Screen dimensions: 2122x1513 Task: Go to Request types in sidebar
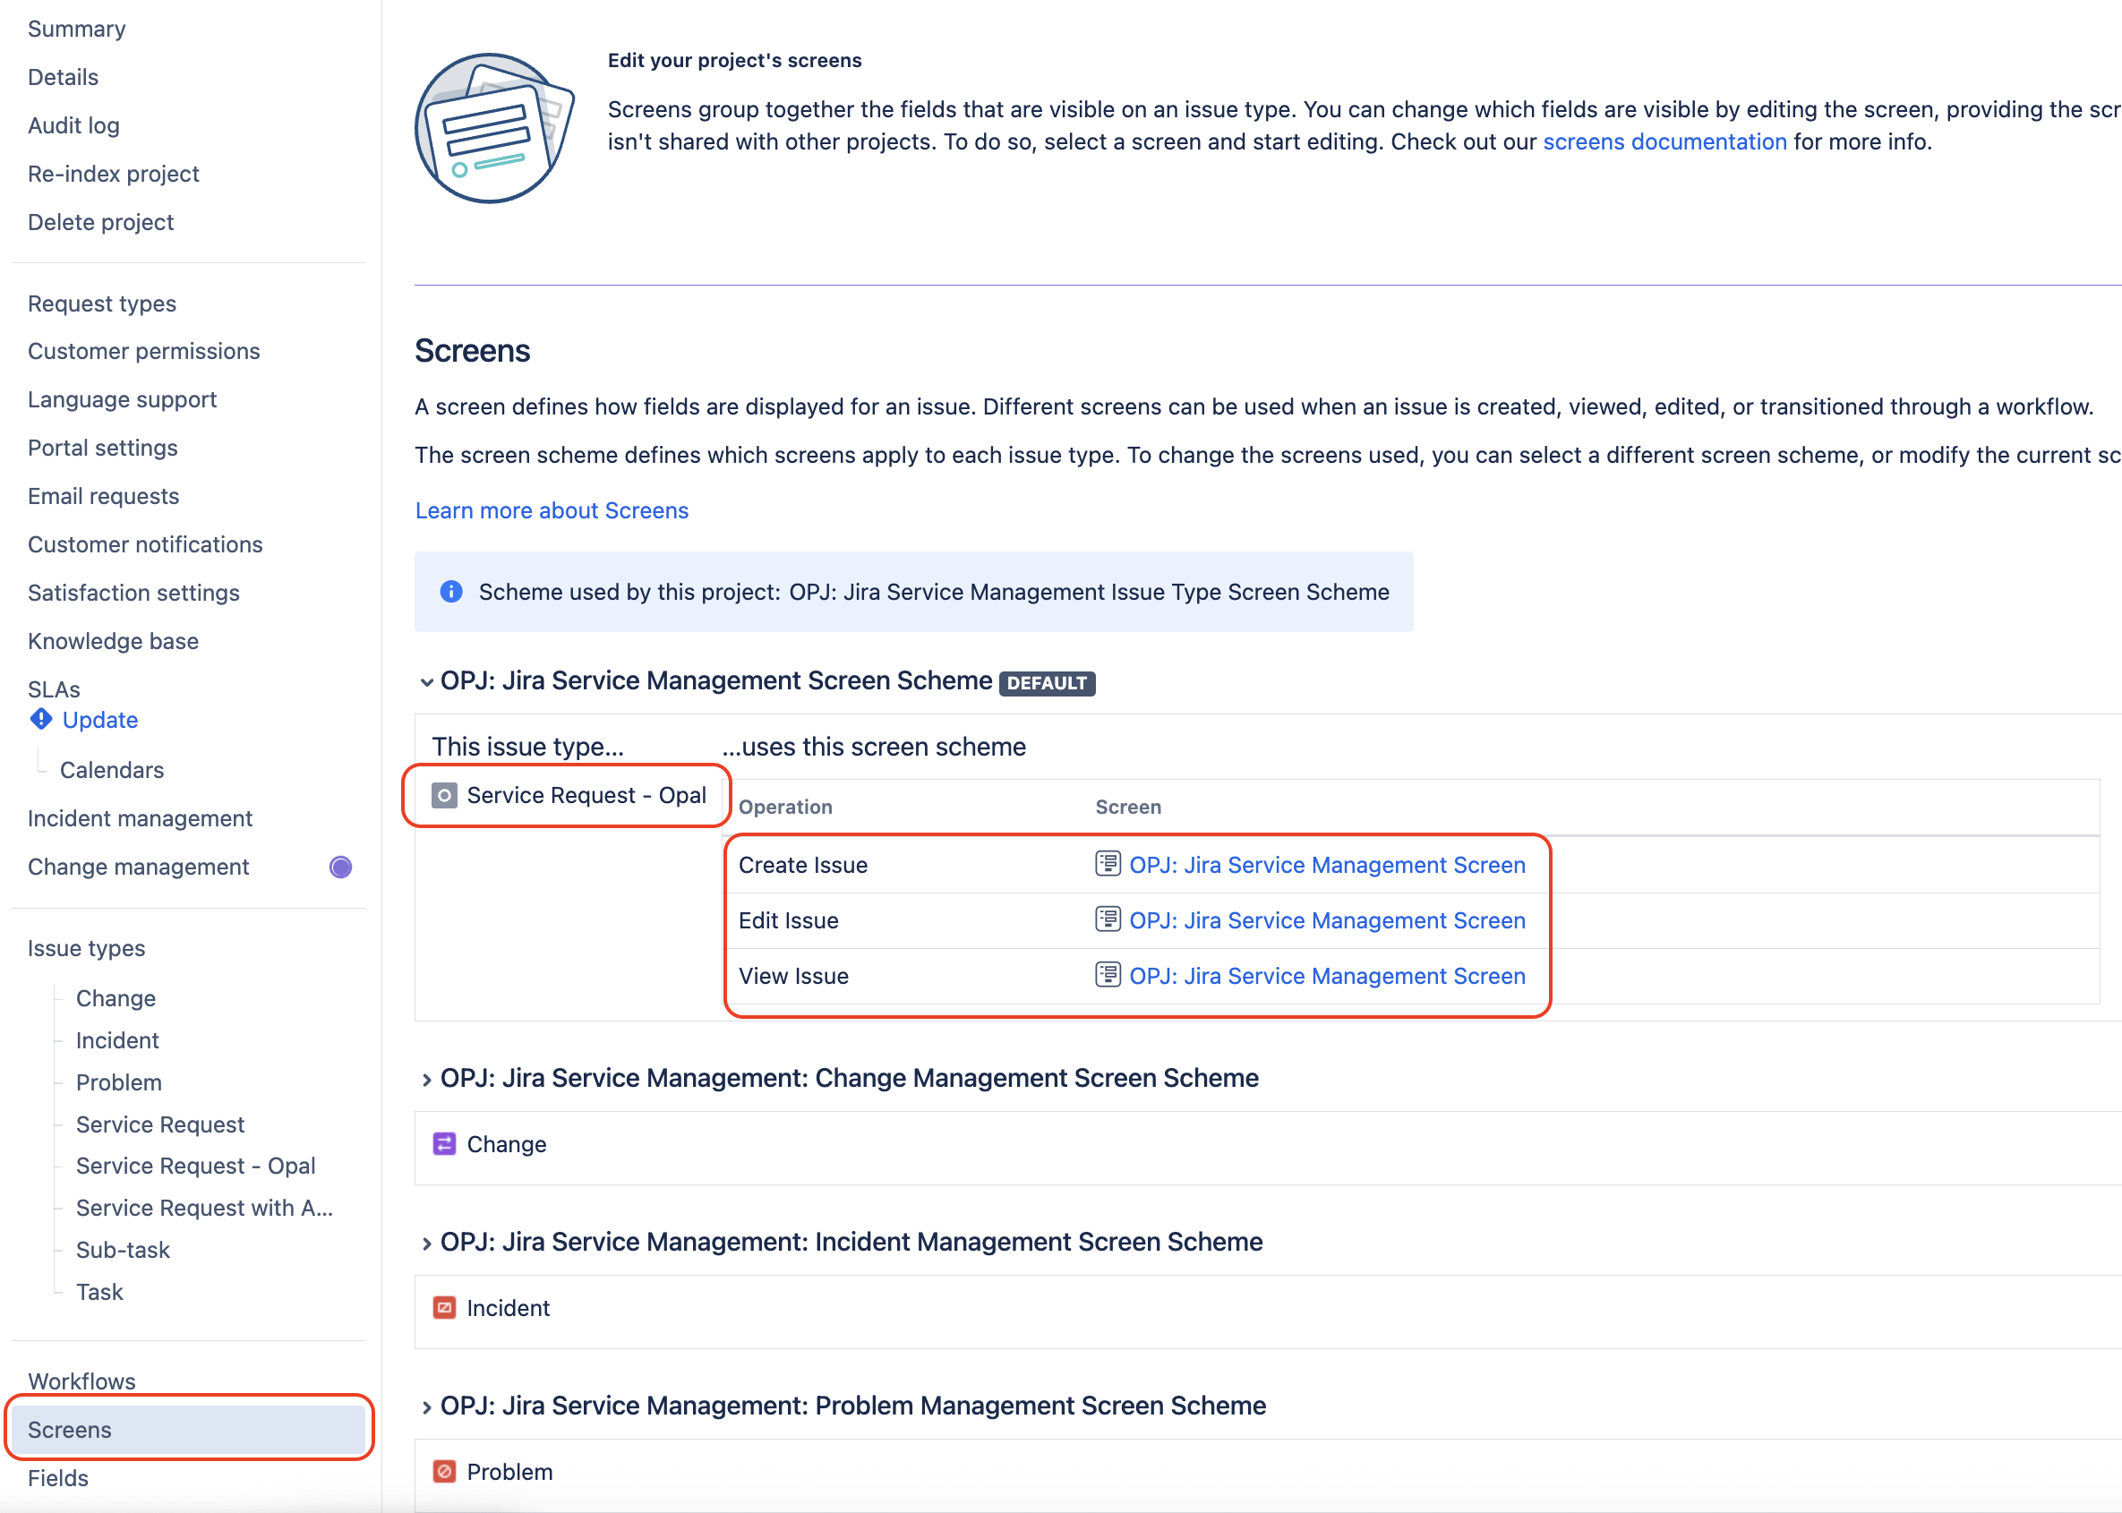(102, 303)
